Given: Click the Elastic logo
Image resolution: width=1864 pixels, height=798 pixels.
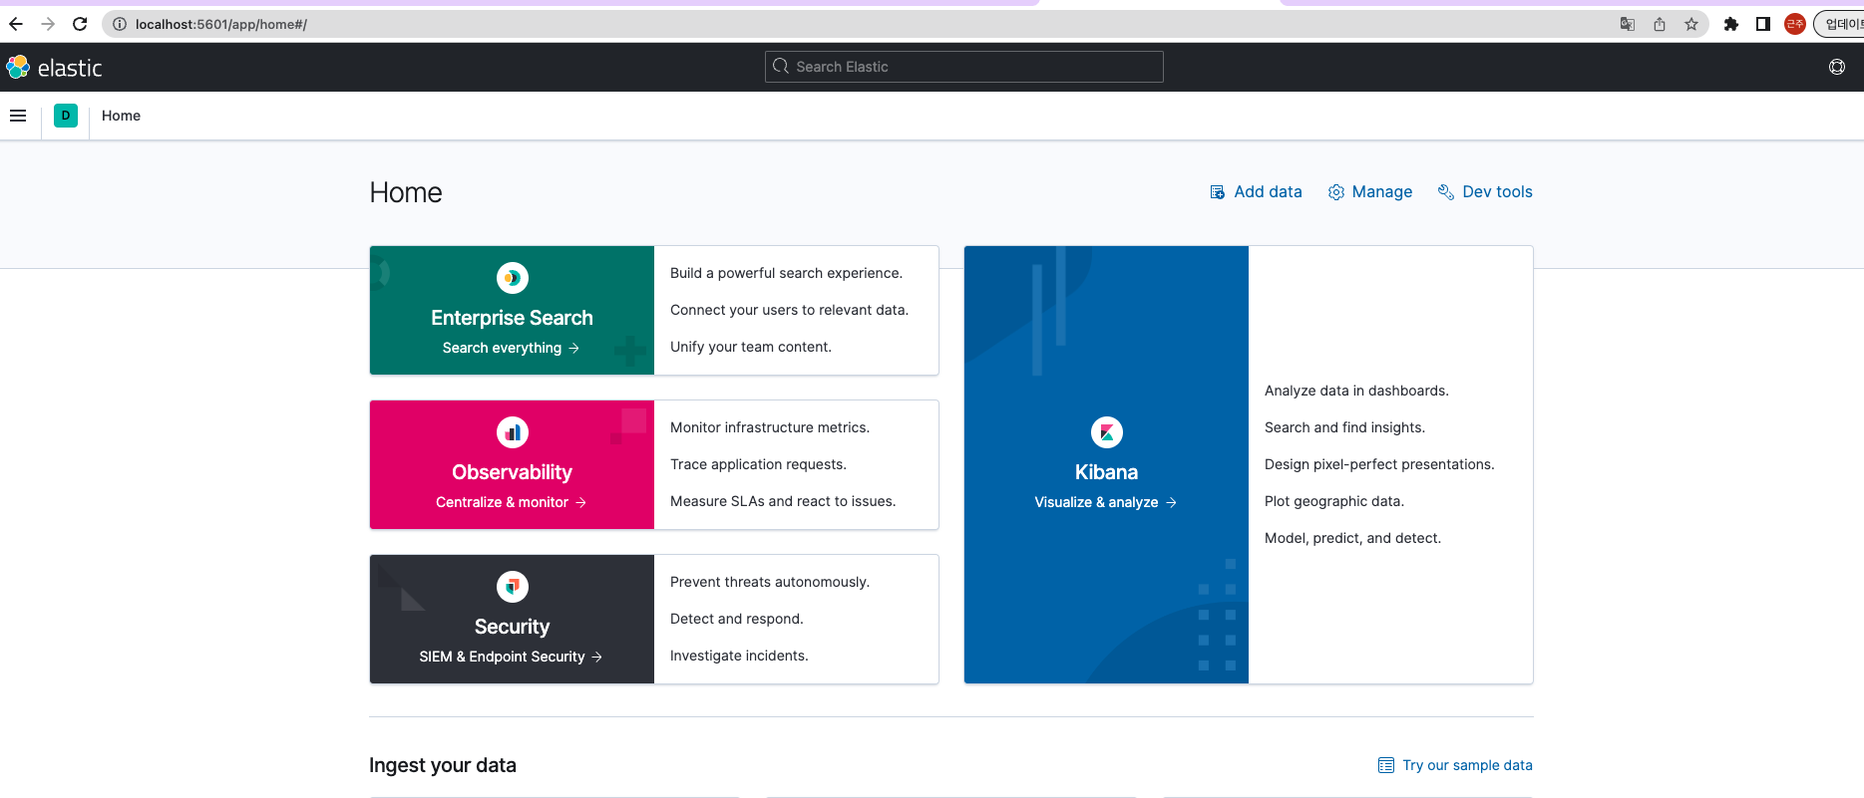Looking at the screenshot, I should tap(55, 68).
